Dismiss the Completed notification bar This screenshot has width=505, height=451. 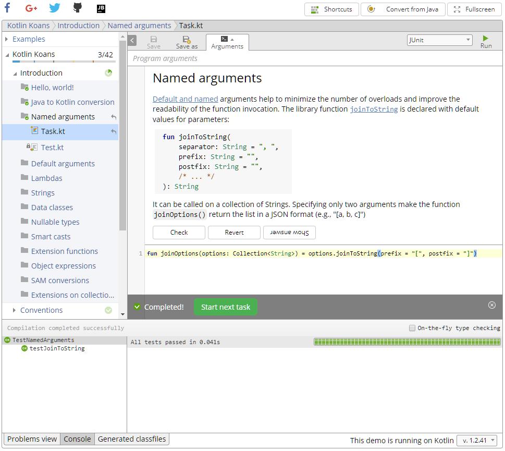point(492,305)
